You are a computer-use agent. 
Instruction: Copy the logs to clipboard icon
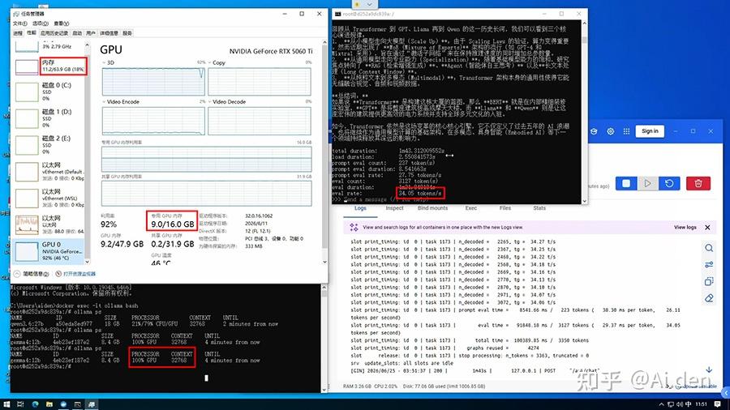pyautogui.click(x=709, y=281)
